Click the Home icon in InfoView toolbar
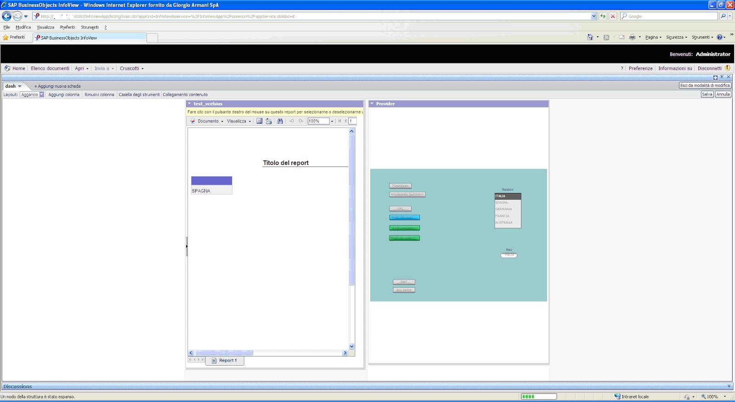Image resolution: width=735 pixels, height=402 pixels. click(7, 68)
